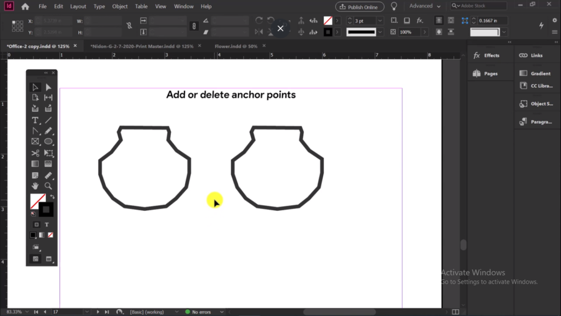This screenshot has height=316, width=561.
Task: Switch to Flower.indd tab
Action: click(x=236, y=46)
